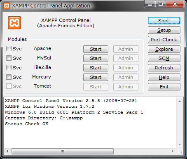Open the Apache Admin button
This screenshot has width=187, height=159.
126,49
